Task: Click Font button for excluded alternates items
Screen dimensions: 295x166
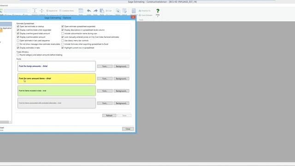Action: (105, 103)
